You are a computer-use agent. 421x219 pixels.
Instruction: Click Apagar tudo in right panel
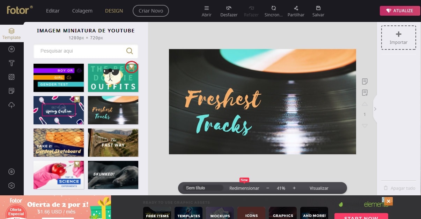tap(399, 188)
